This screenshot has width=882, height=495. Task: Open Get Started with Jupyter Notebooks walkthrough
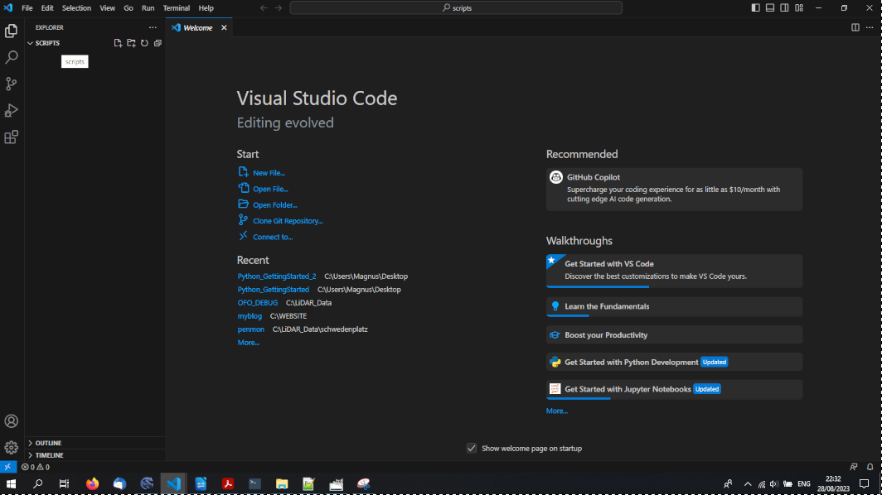coord(674,389)
